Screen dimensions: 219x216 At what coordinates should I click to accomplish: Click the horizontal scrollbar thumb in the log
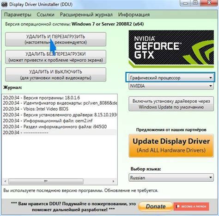click(46, 181)
